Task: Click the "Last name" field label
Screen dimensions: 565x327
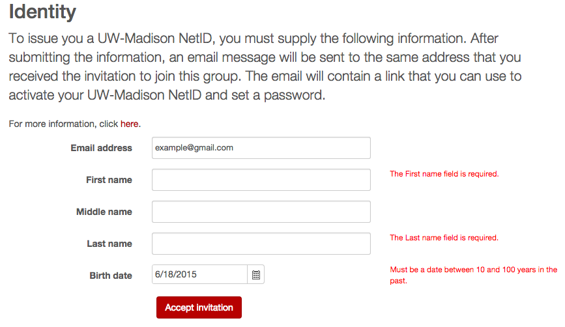Action: pos(109,244)
